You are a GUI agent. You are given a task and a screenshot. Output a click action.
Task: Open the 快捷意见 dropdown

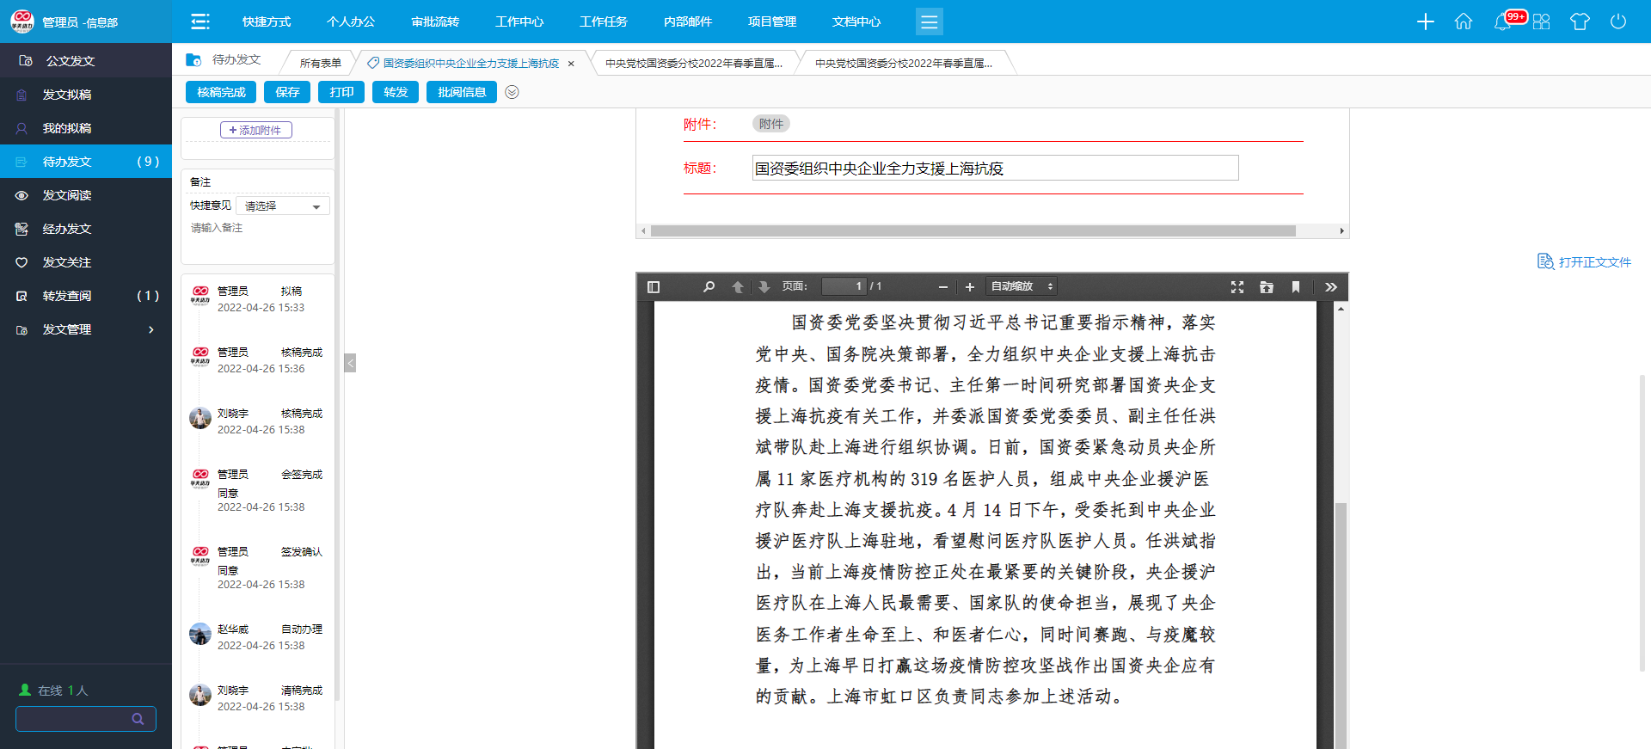point(283,206)
